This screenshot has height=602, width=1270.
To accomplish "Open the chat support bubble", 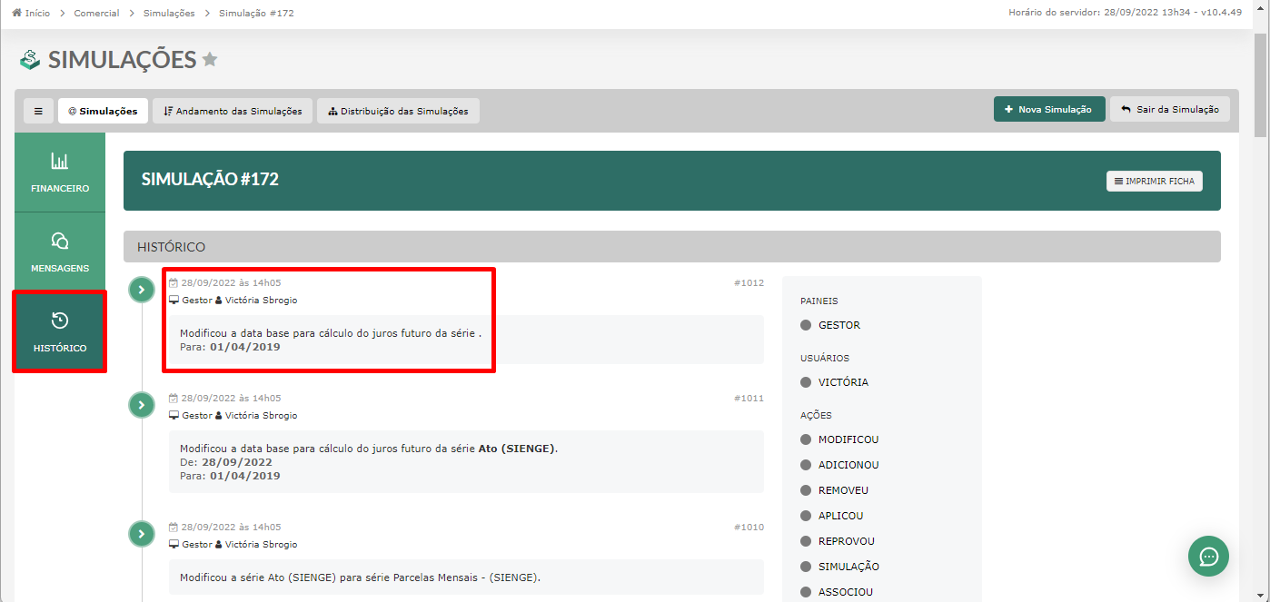I will point(1208,556).
